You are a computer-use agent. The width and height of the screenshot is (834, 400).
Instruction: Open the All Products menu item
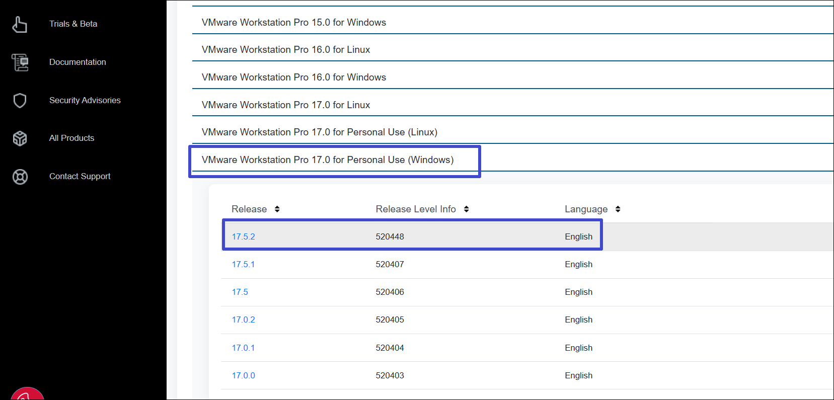pyautogui.click(x=71, y=138)
